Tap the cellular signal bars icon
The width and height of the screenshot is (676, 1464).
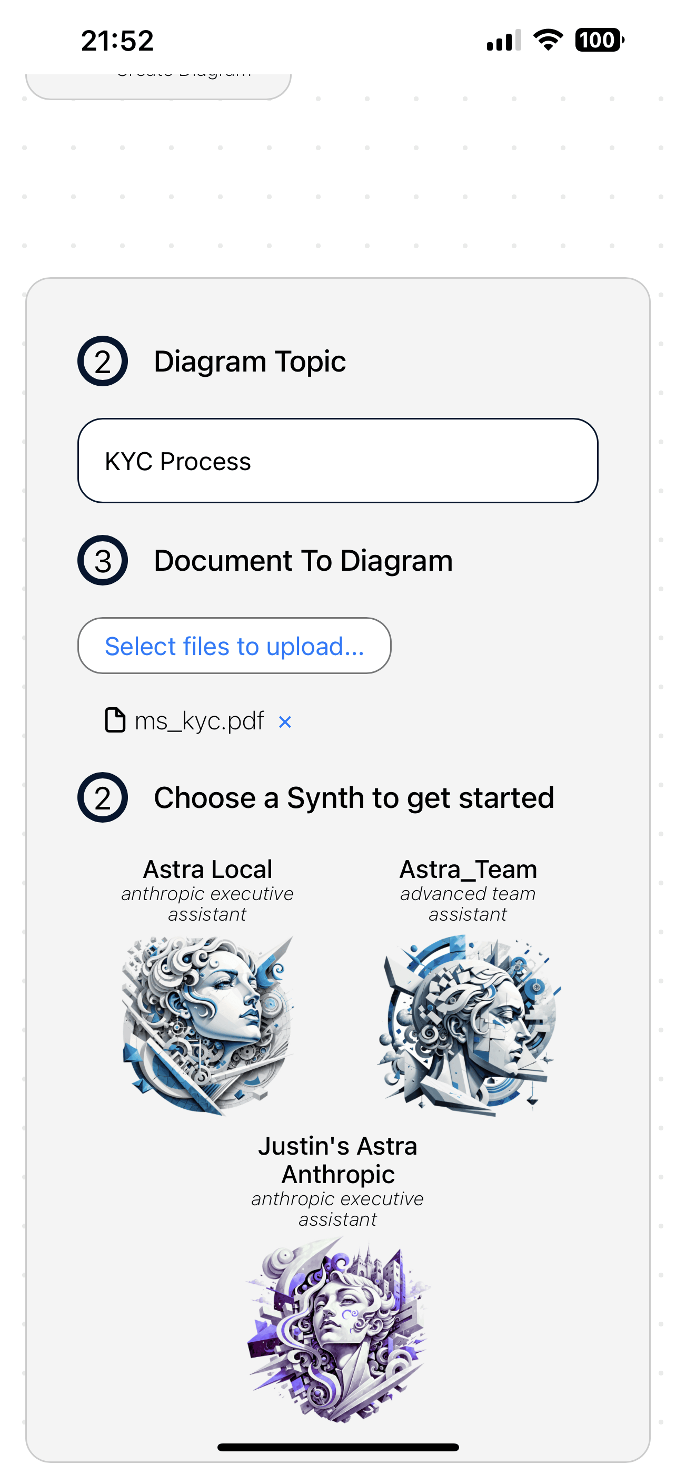pos(503,41)
